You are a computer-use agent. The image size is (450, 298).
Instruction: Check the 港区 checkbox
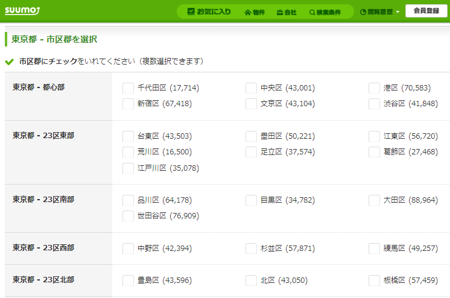[x=374, y=88]
